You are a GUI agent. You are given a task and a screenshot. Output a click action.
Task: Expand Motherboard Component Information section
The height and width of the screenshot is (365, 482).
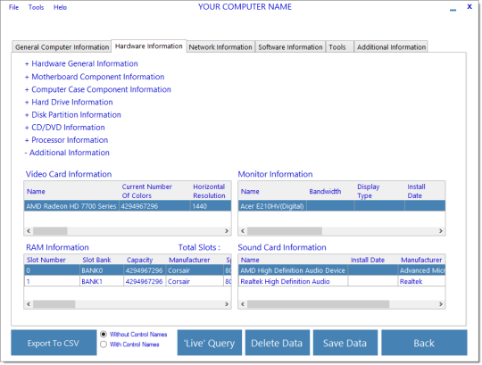pos(95,77)
